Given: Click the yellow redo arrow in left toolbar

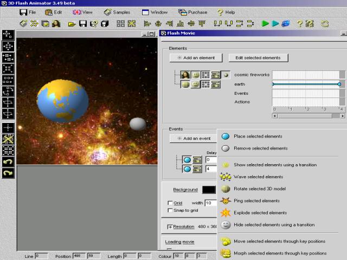Looking at the screenshot, I should click(x=8, y=173).
